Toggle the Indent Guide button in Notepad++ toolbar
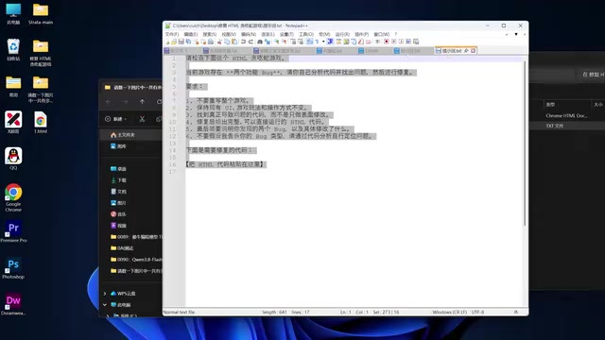 (x=330, y=42)
